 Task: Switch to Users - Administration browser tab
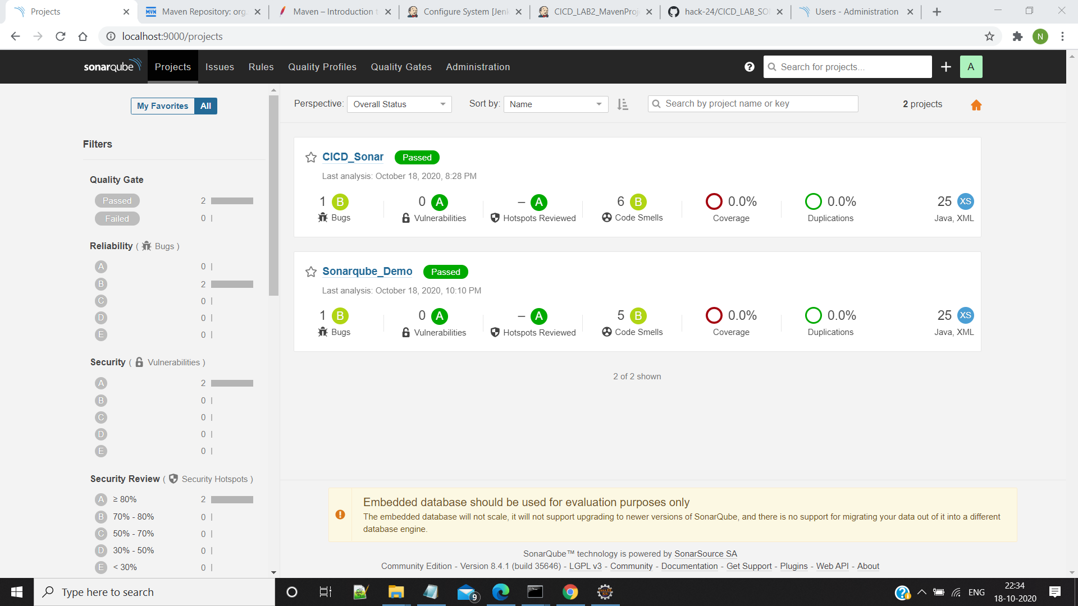pos(856,12)
